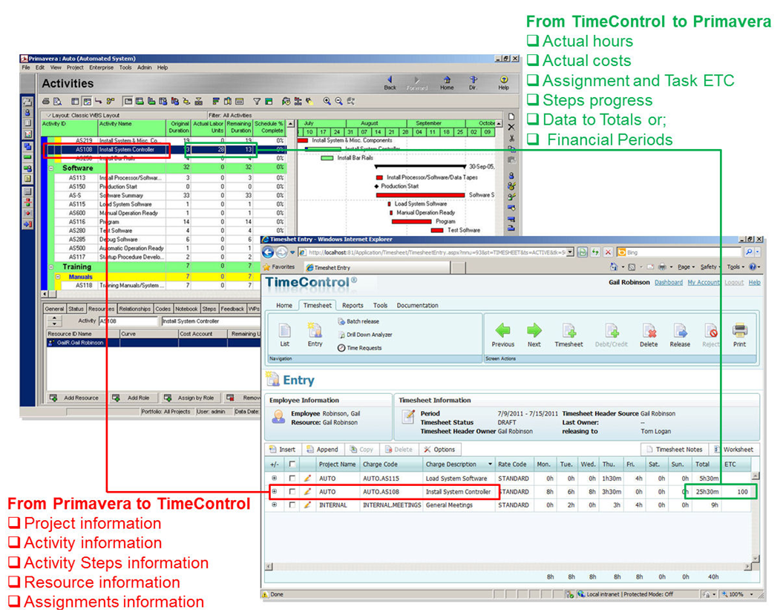783x615 pixels.
Task: Collapse the Software group in Primavera
Action: coord(51,168)
